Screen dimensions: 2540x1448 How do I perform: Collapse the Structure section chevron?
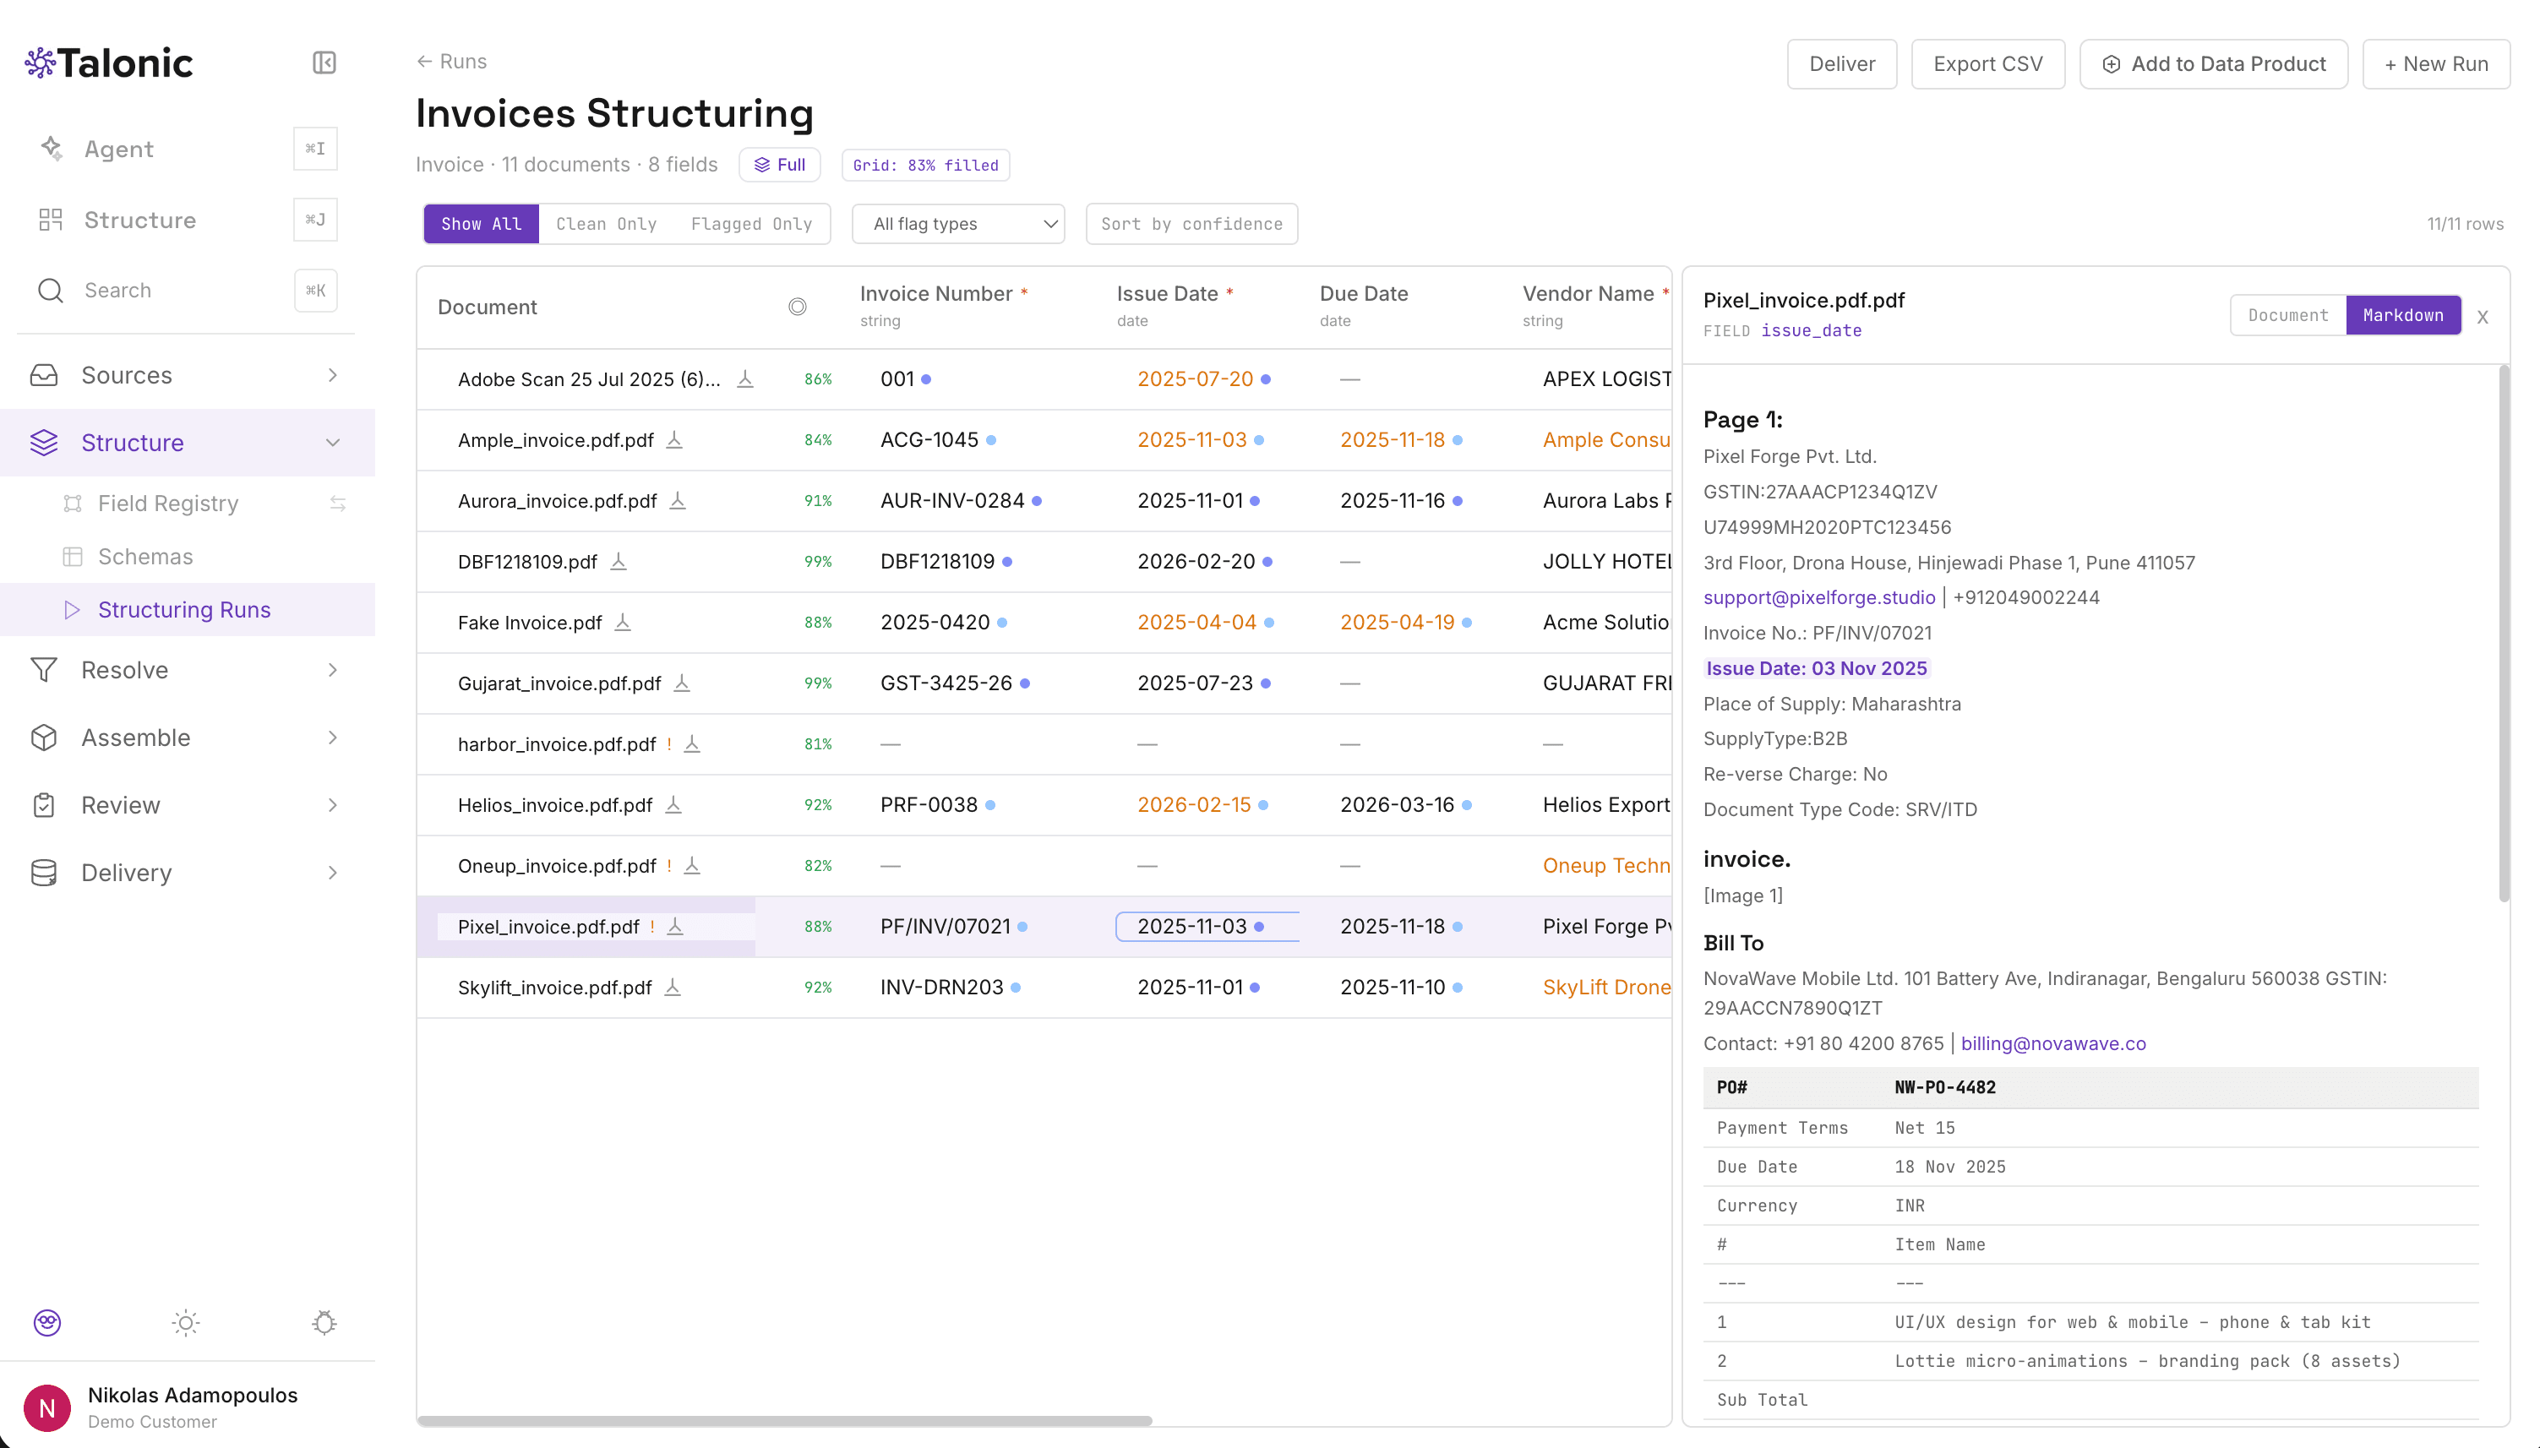tap(333, 443)
